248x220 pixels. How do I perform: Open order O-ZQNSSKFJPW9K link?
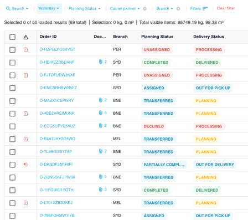click(x=58, y=177)
